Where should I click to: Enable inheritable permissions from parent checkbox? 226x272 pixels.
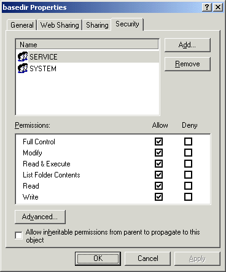point(18,235)
